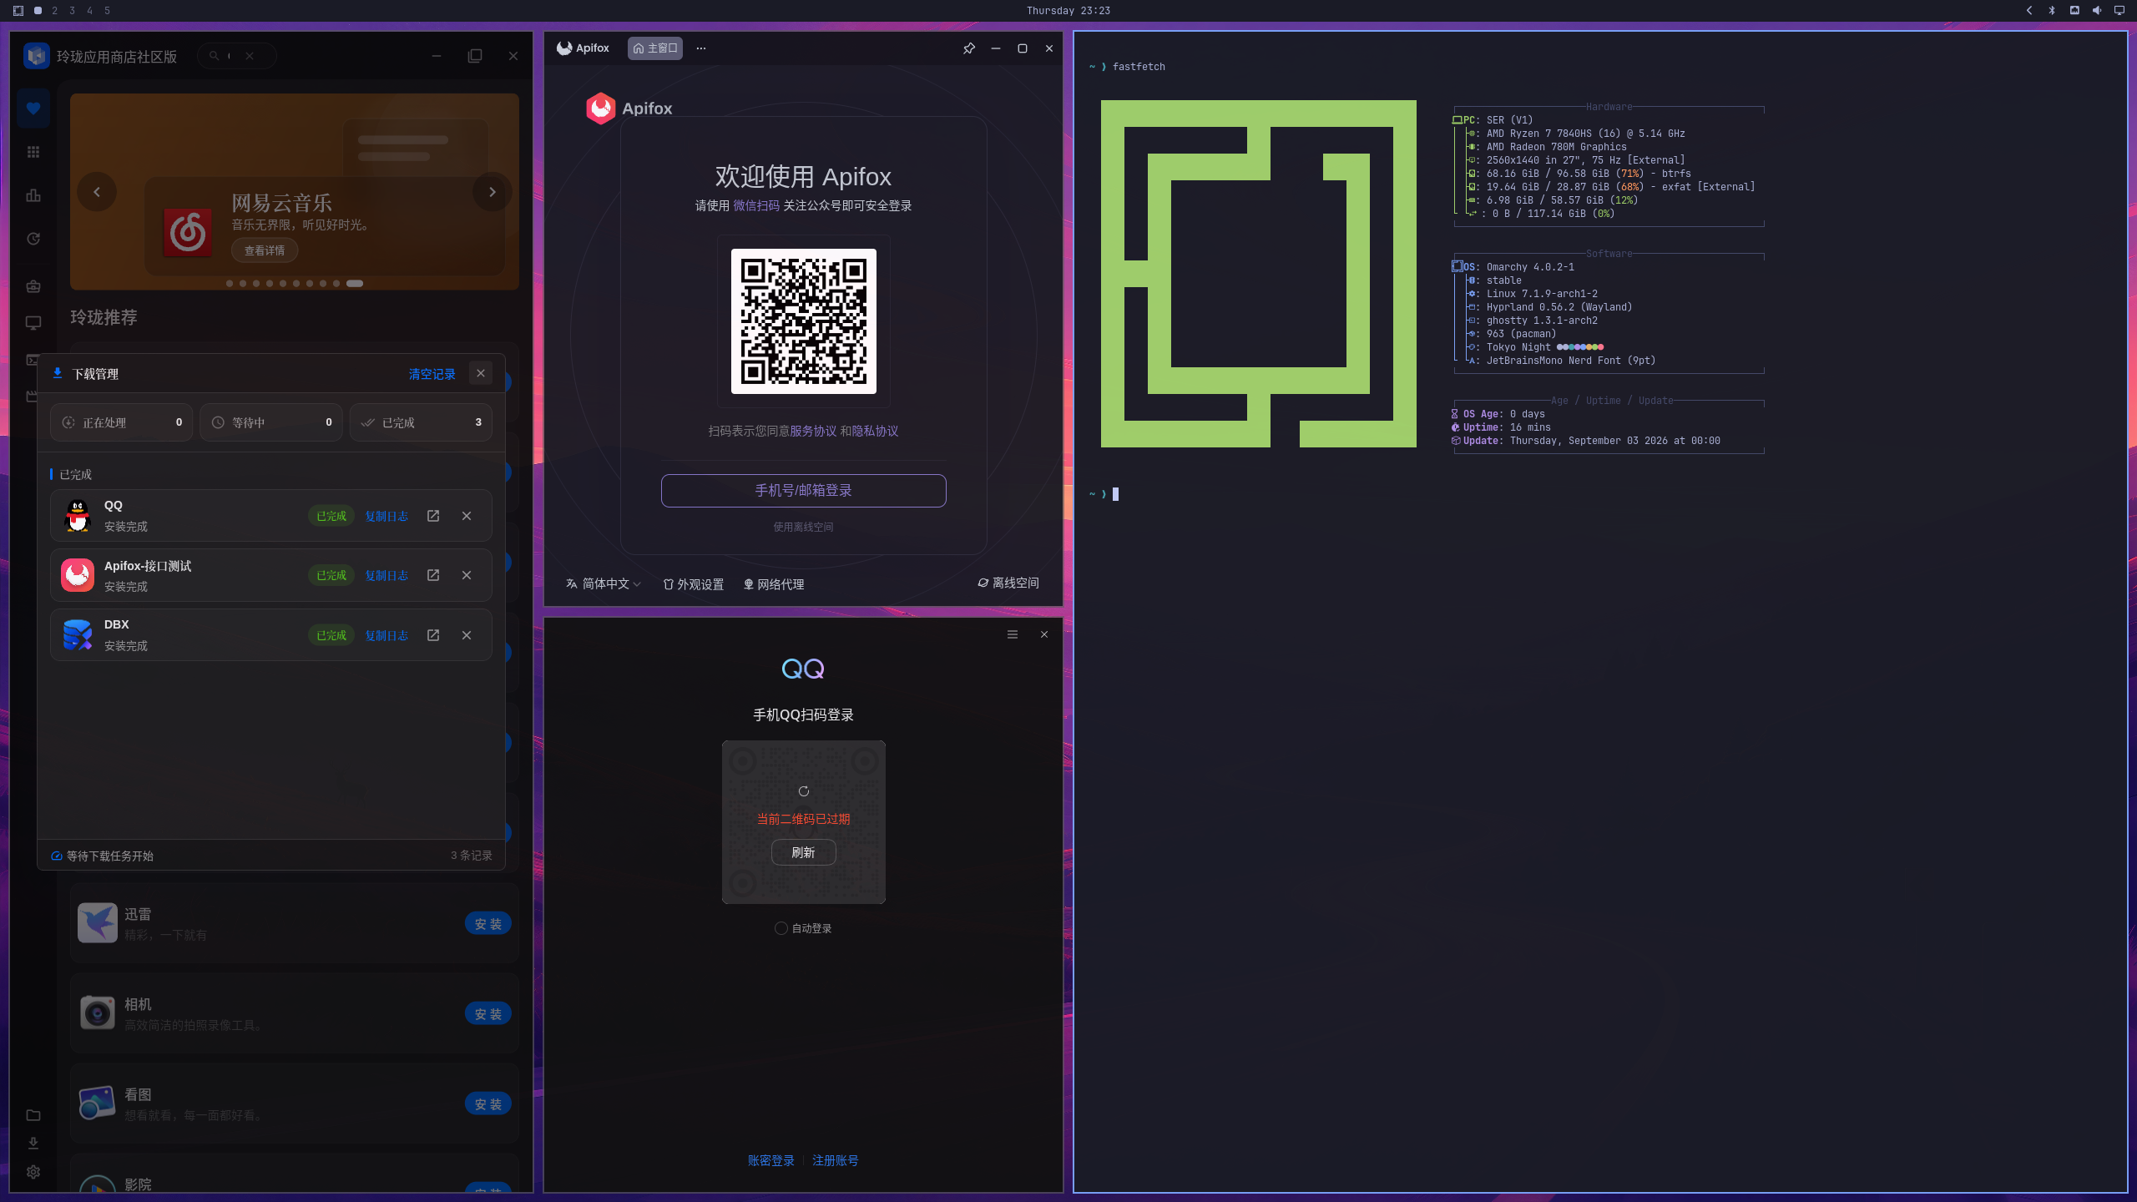Image resolution: width=2137 pixels, height=1202 pixels.
Task: Open the store updates sidebar icon
Action: tap(33, 239)
